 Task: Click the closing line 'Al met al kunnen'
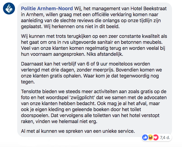tap(78, 131)
